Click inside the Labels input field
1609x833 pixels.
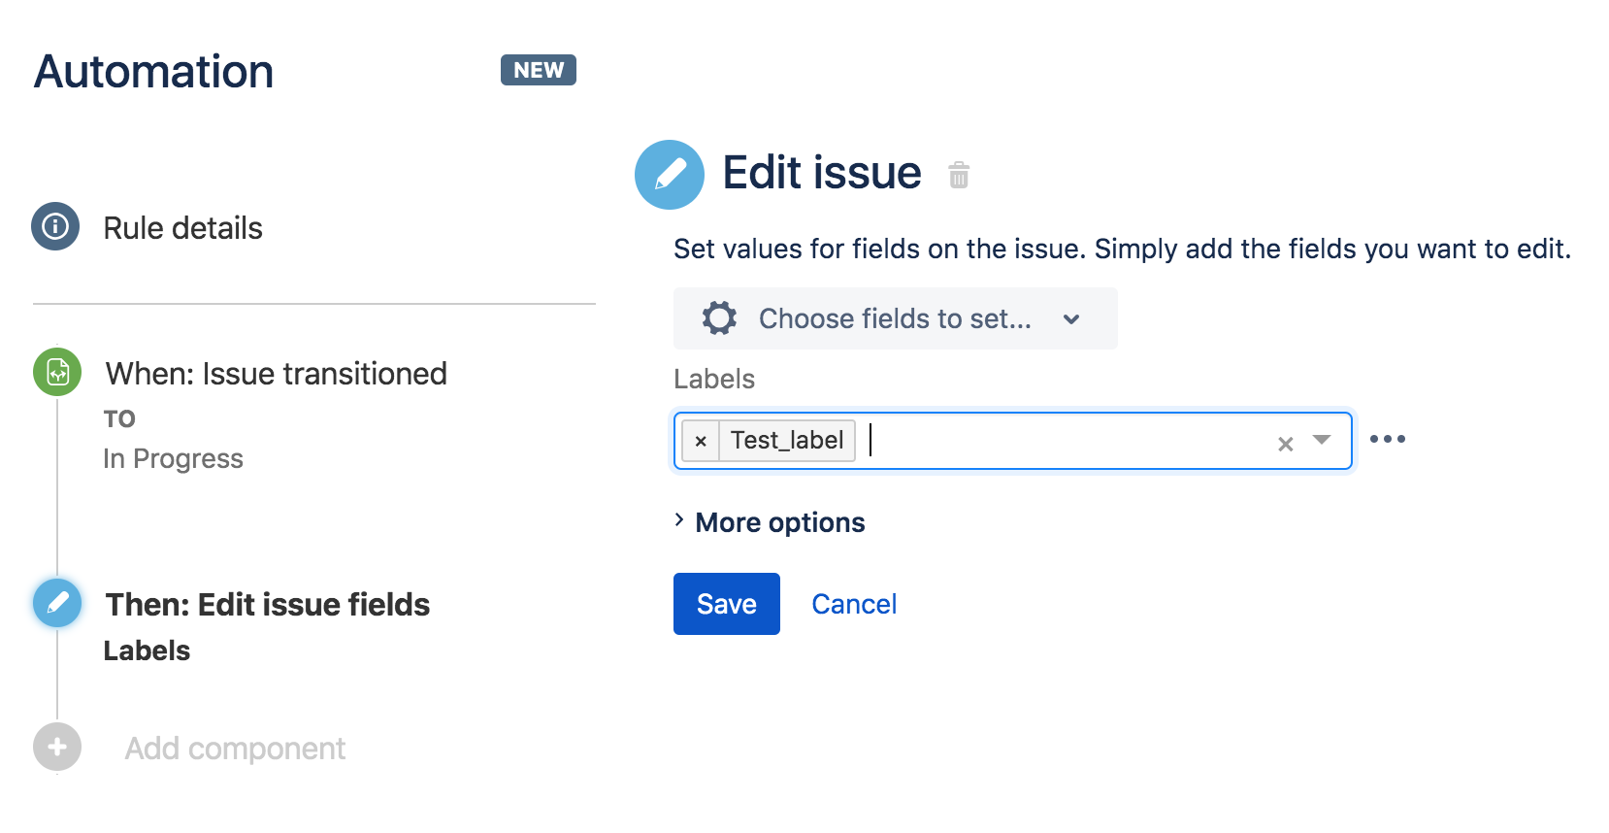click(1067, 441)
